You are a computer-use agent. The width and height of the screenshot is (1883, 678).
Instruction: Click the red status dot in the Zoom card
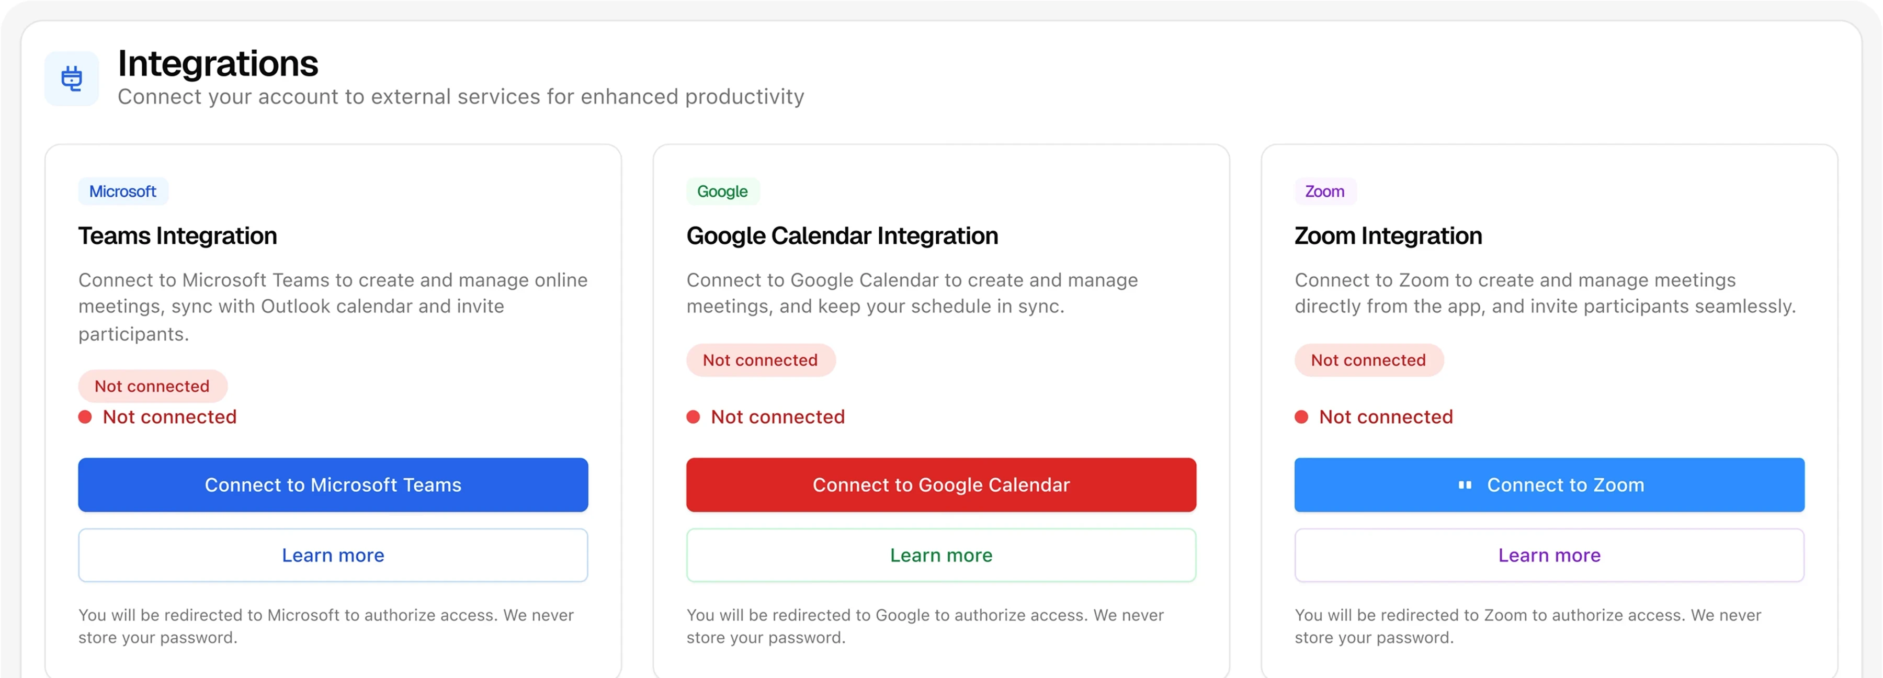coord(1301,417)
